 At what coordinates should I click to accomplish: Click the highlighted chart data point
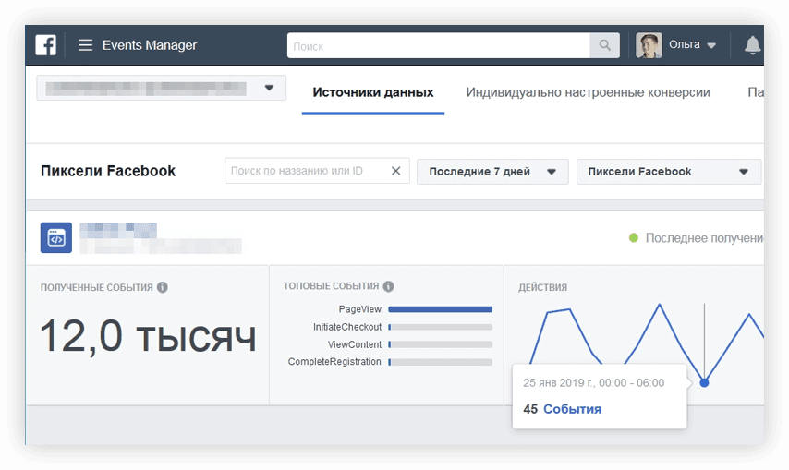[704, 382]
